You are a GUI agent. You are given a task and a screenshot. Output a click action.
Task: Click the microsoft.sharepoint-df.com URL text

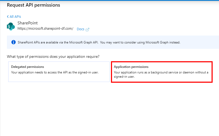[x=45, y=29]
